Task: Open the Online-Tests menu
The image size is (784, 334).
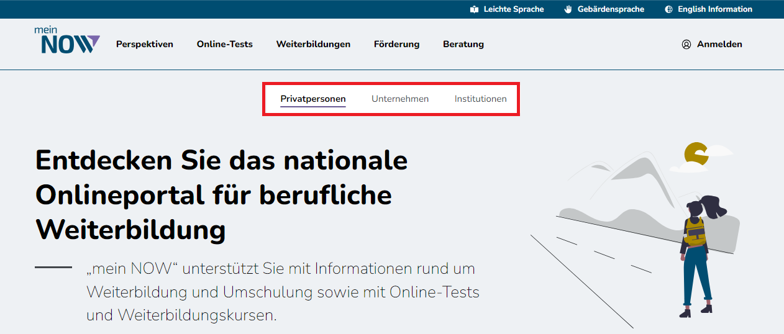Action: coord(225,44)
